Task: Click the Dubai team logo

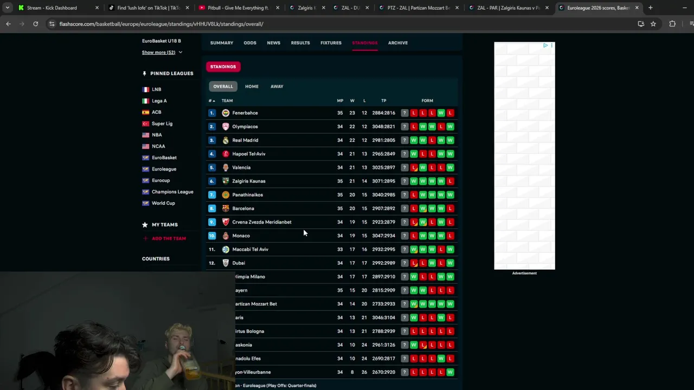Action: (226, 263)
